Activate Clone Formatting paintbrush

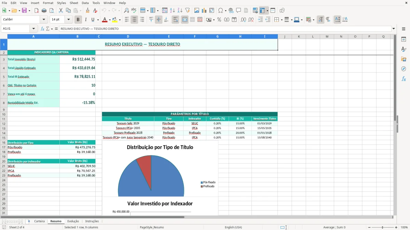click(88, 11)
